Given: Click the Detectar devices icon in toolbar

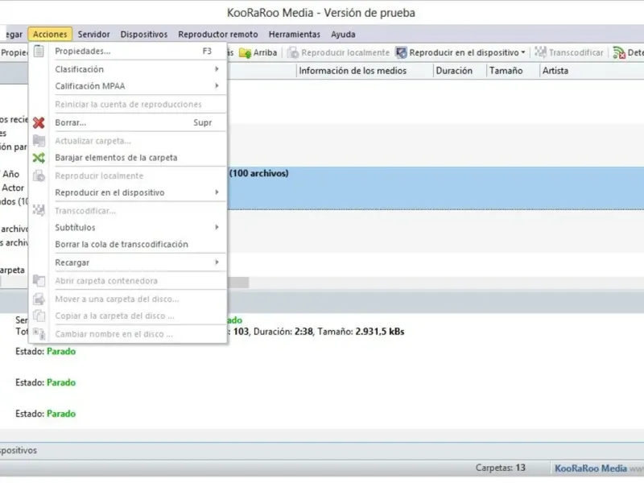Looking at the screenshot, I should click(619, 52).
